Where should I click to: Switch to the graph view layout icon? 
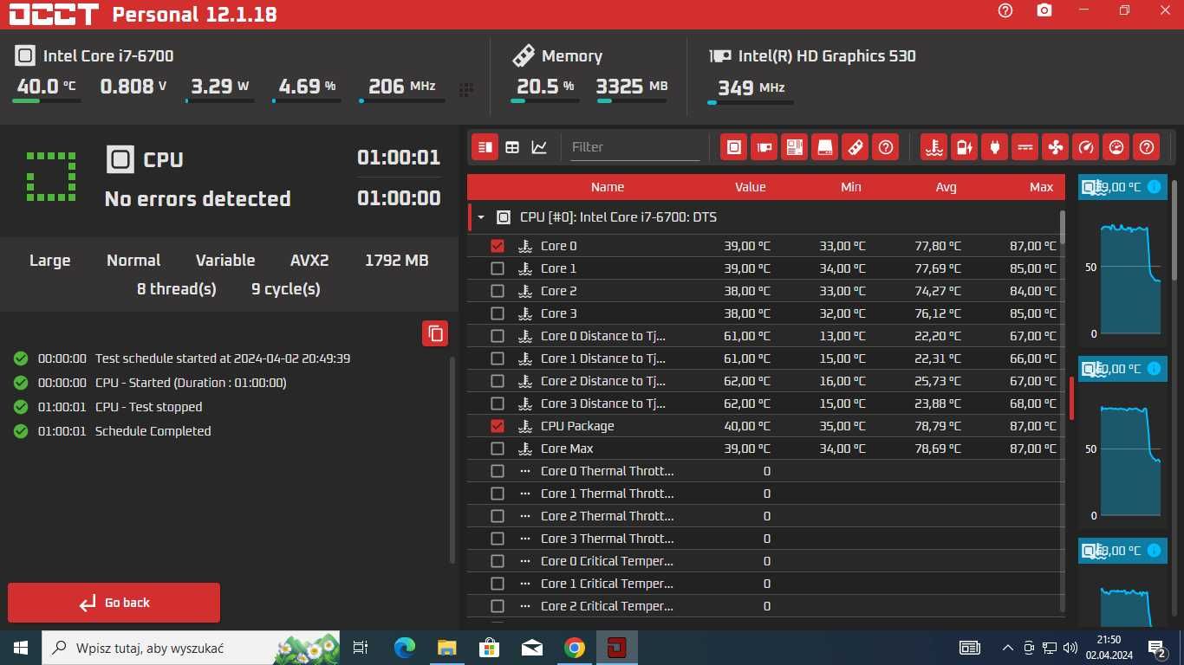pyautogui.click(x=539, y=147)
